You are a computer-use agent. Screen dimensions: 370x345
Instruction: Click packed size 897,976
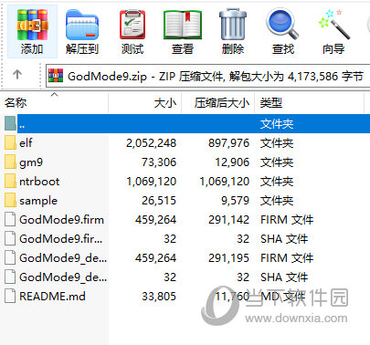point(229,142)
